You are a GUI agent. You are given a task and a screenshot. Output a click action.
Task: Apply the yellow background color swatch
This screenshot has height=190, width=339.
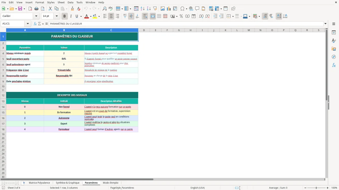(95, 16)
